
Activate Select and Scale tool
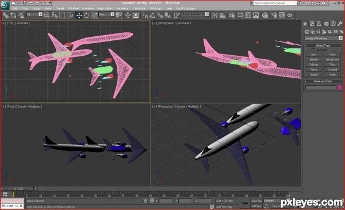[x=94, y=15]
